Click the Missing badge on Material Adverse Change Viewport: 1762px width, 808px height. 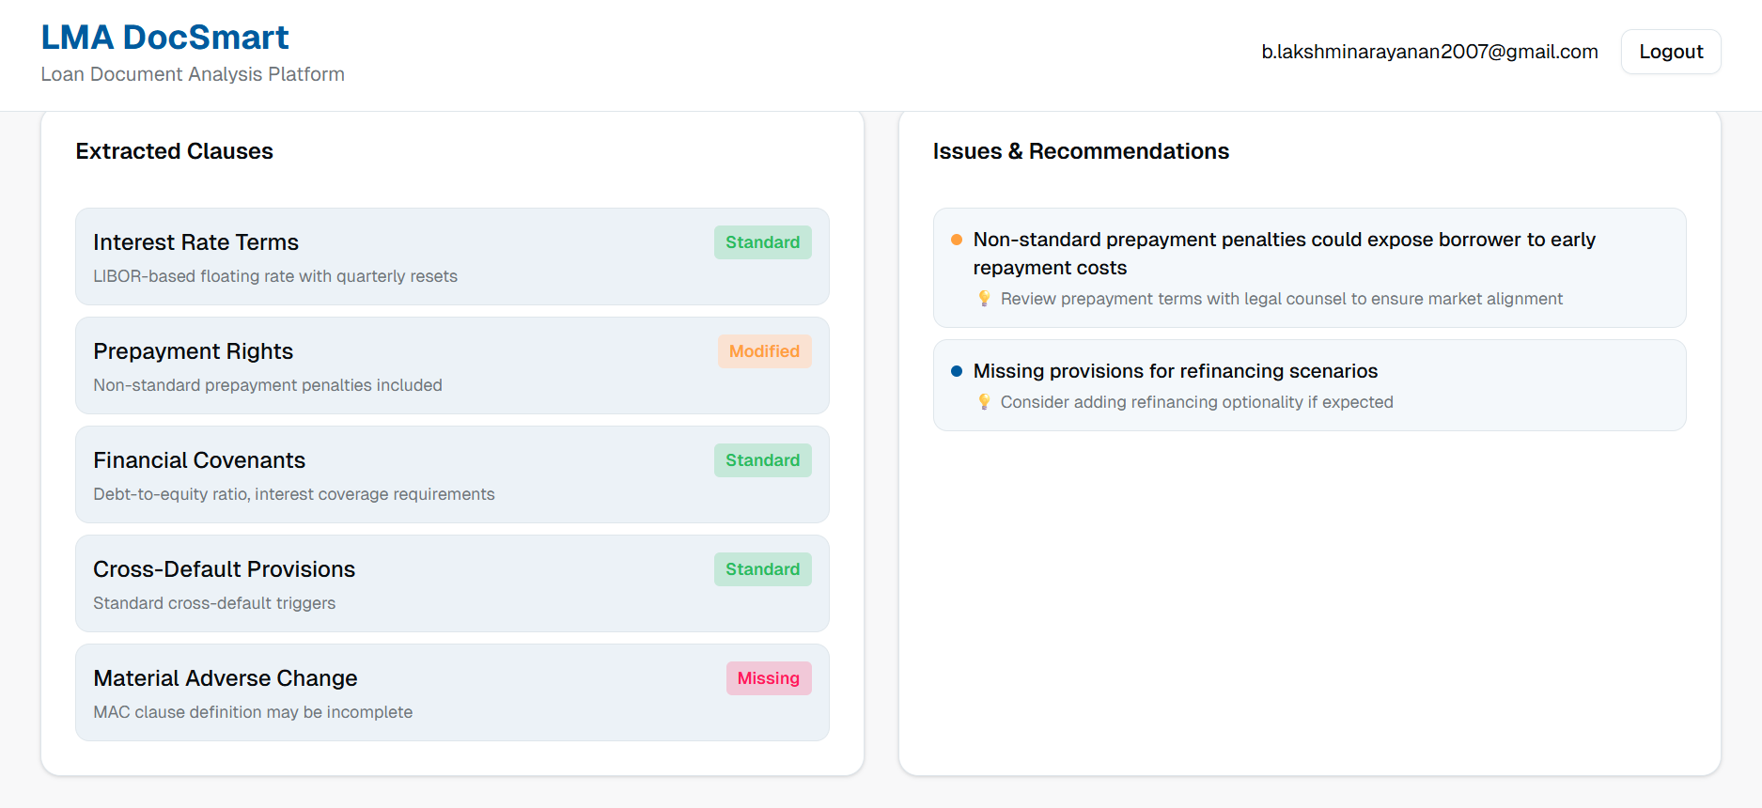[768, 678]
